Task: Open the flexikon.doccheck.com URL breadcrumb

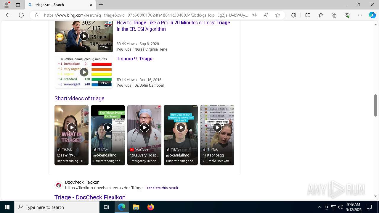Action: click(104, 188)
